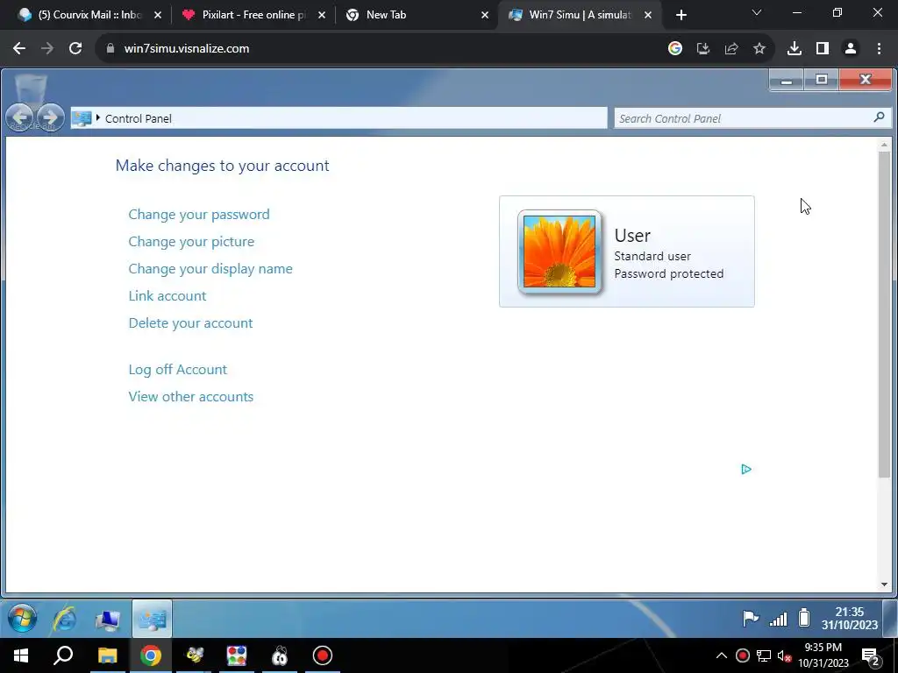Reload the Chrome page

point(75,49)
